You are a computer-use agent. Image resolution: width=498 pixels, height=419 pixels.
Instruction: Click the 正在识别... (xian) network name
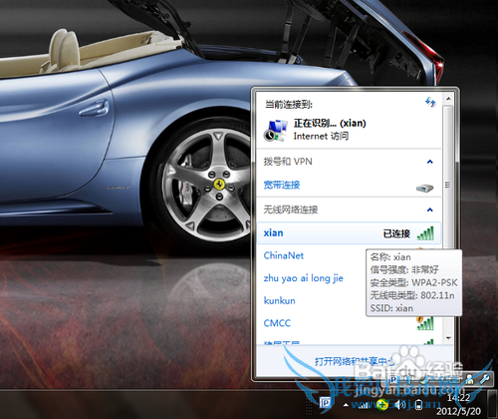330,123
